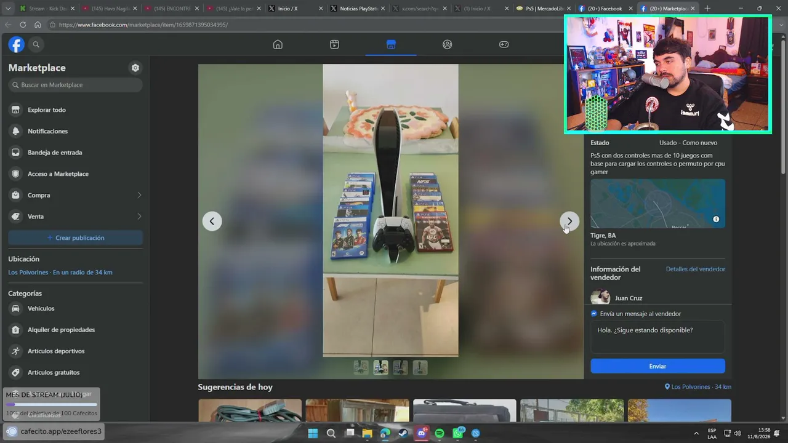
Task: Open File Explorer from taskbar
Action: [368, 433]
